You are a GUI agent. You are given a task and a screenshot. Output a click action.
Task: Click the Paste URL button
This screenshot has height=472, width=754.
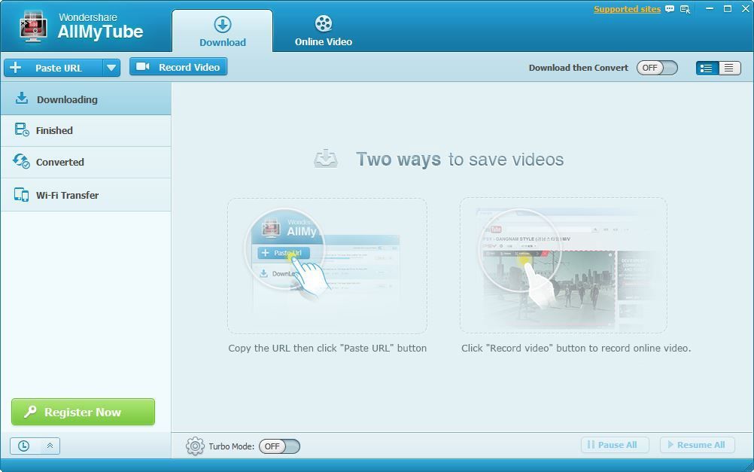(x=53, y=68)
